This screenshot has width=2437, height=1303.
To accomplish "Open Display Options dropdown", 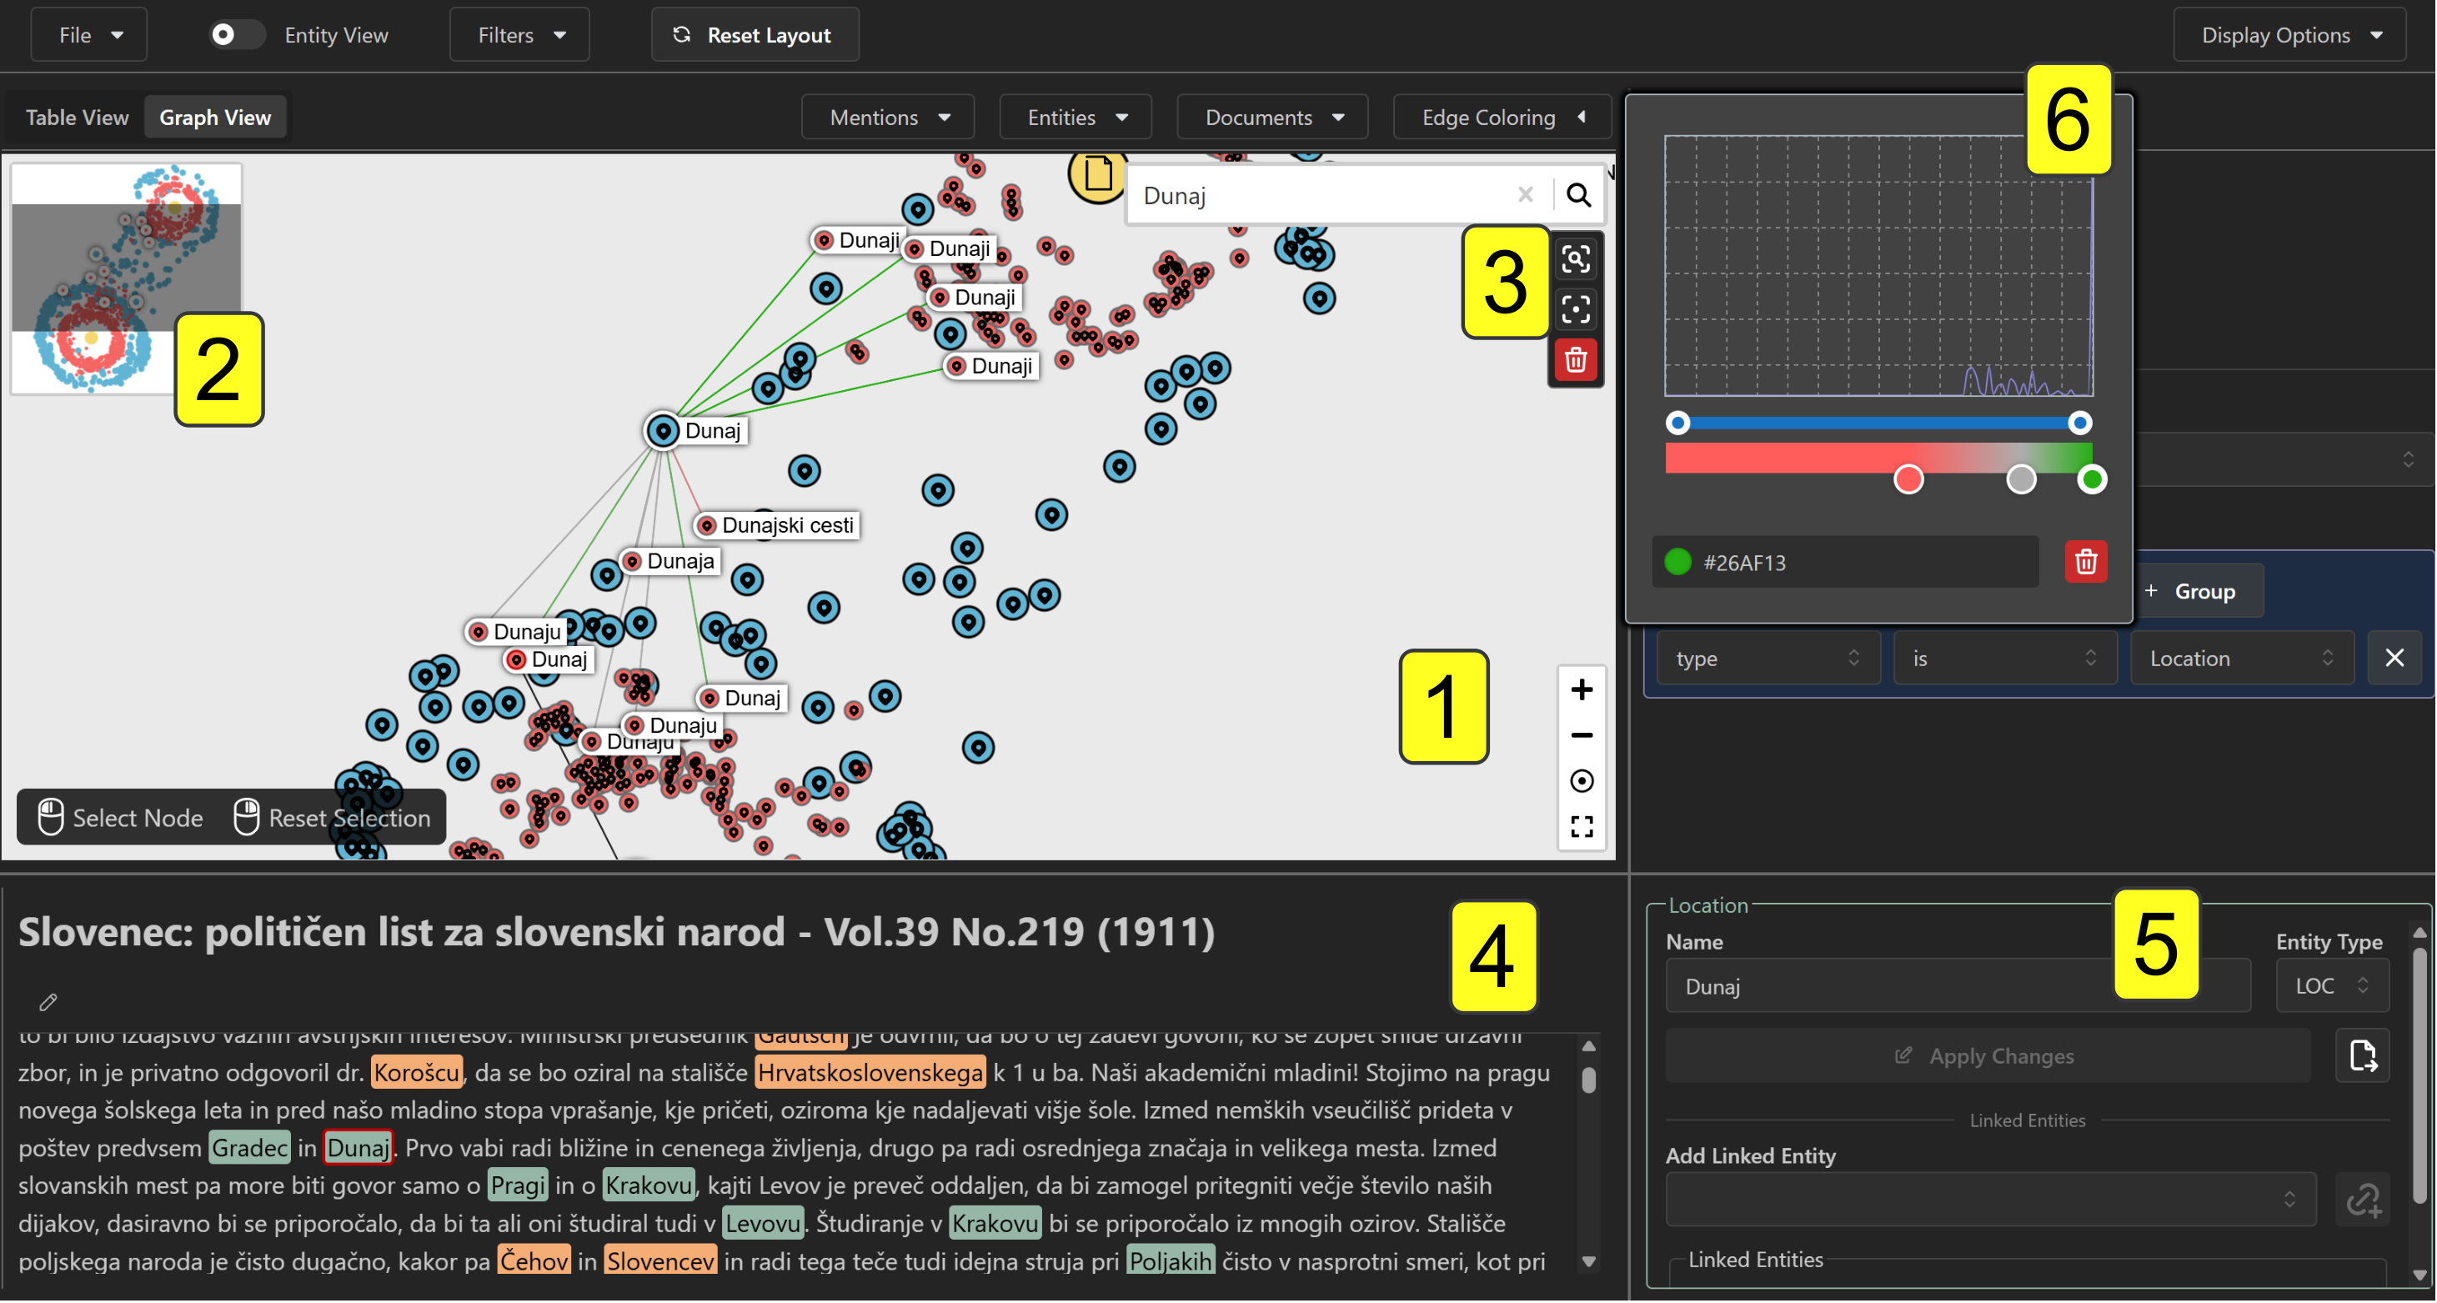I will coord(2289,35).
